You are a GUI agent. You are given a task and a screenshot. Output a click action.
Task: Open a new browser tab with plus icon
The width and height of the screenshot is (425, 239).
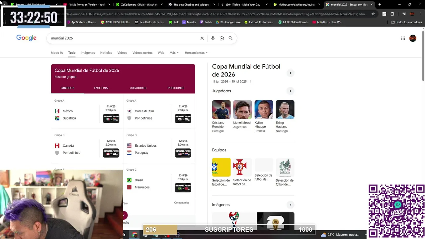tap(380, 5)
